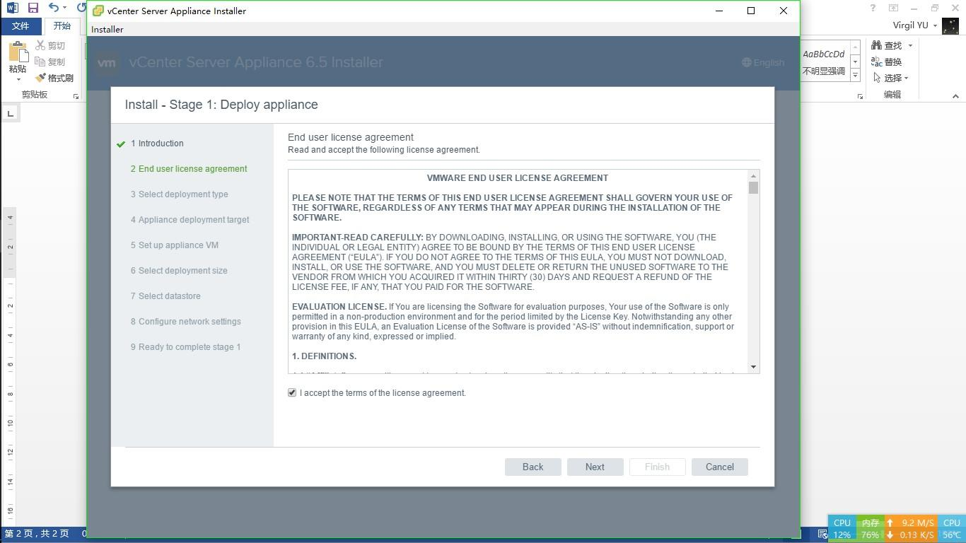This screenshot has width=966, height=543.
Task: Click the globe English language selector
Action: coord(763,62)
